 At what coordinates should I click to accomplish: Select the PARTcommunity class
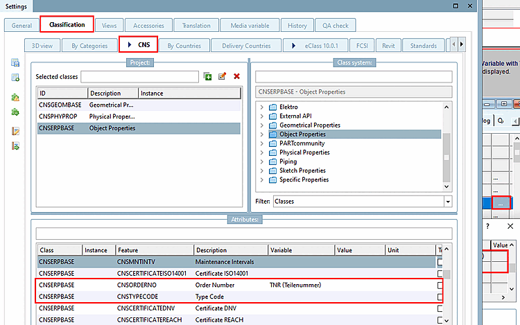pyautogui.click(x=302, y=143)
